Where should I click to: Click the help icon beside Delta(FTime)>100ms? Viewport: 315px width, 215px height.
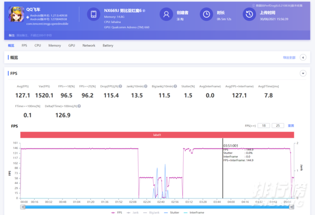click(x=79, y=106)
